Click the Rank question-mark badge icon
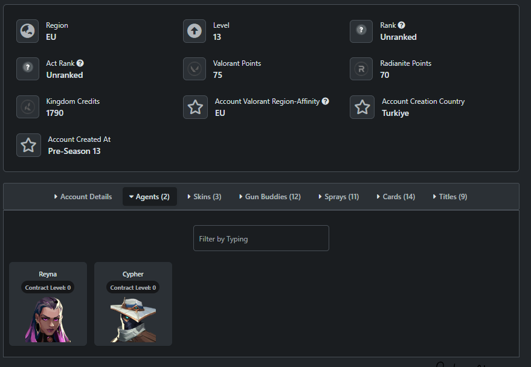This screenshot has height=367, width=531. 361,31
